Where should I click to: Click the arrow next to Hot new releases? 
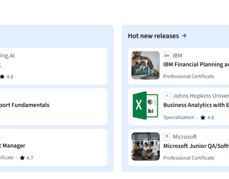(x=184, y=36)
